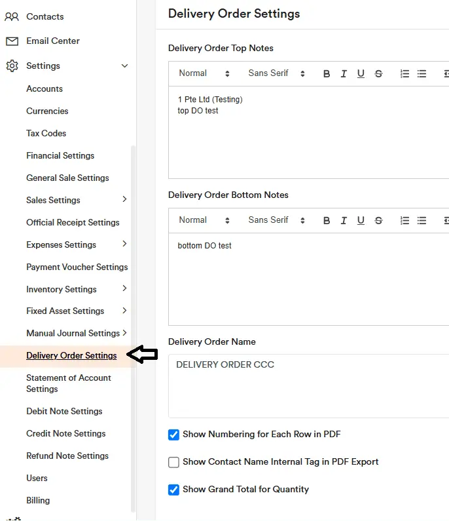Screen dimensions: 449x527
Task: Open Normal heading dropdown in Top Notes
Action: click(x=204, y=73)
